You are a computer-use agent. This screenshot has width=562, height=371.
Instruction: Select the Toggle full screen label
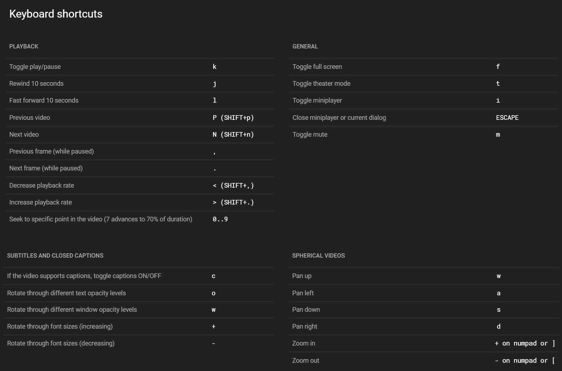(317, 67)
